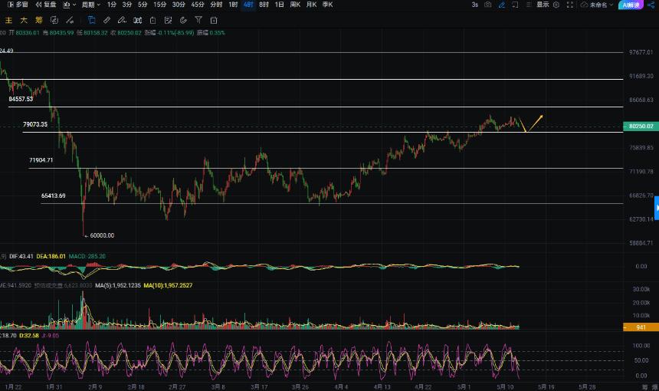Image resolution: width=659 pixels, height=391 pixels.
Task: Open the candlestick chart type dropdown
Action: [69, 5]
